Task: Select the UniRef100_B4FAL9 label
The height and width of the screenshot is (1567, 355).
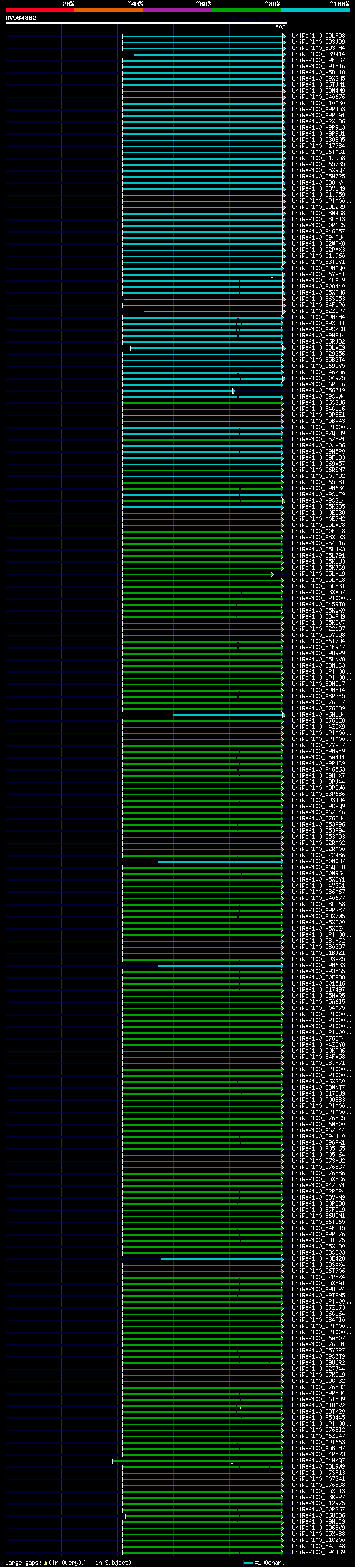Action: pos(318,280)
